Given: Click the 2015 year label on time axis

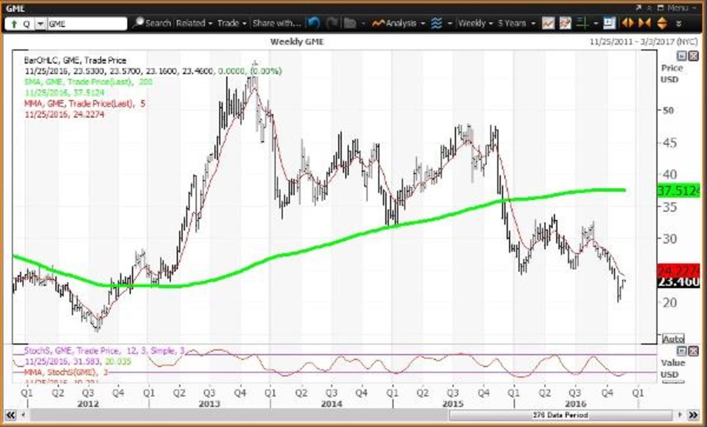Looking at the screenshot, I should pyautogui.click(x=452, y=403).
